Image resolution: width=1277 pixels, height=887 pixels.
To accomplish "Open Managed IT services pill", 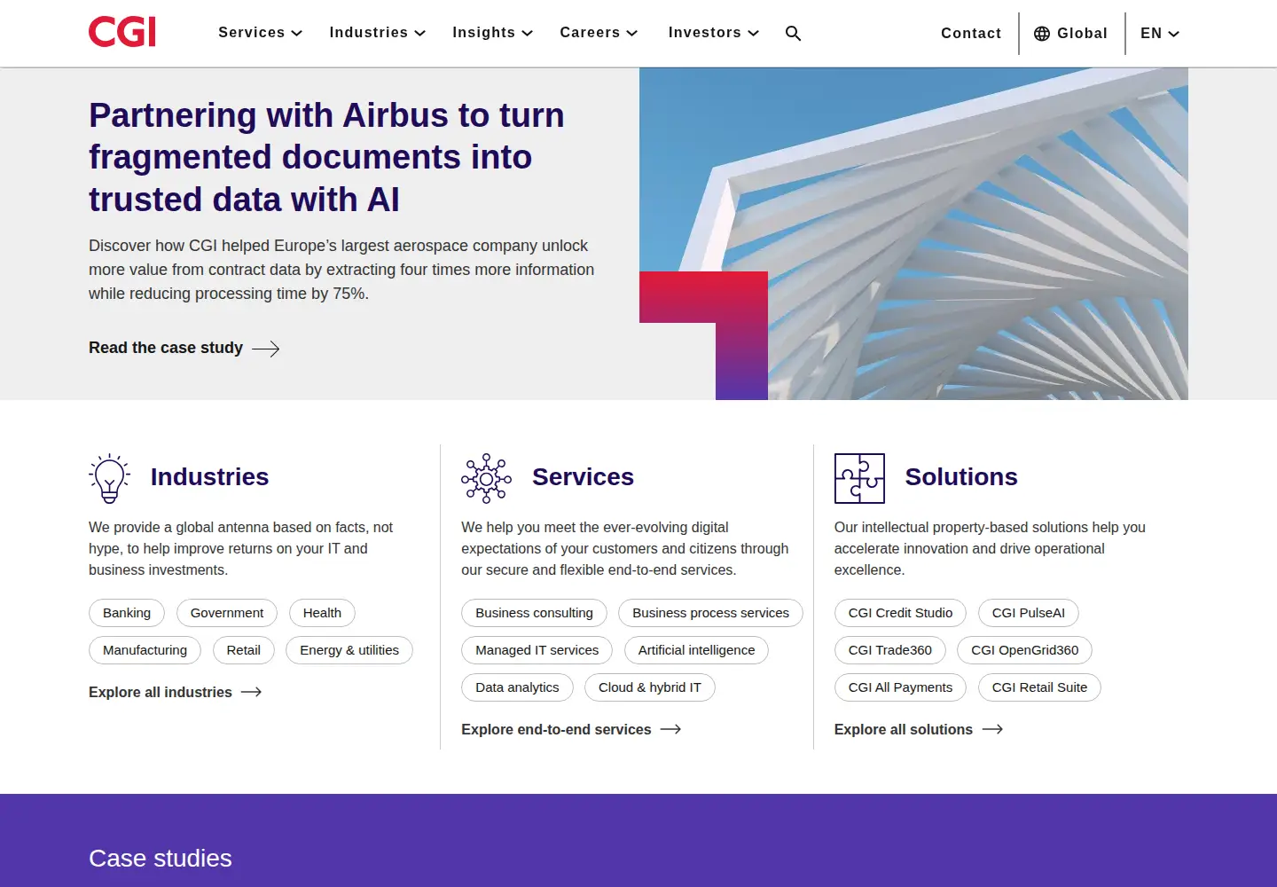I will (x=537, y=650).
